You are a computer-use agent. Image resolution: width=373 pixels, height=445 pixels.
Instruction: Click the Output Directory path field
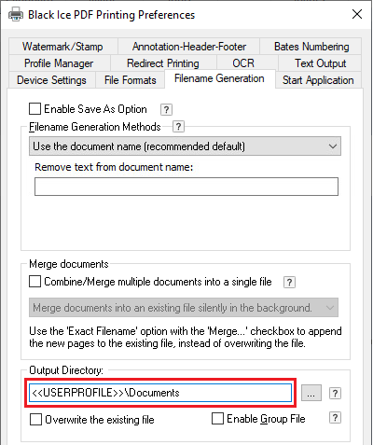coord(160,393)
